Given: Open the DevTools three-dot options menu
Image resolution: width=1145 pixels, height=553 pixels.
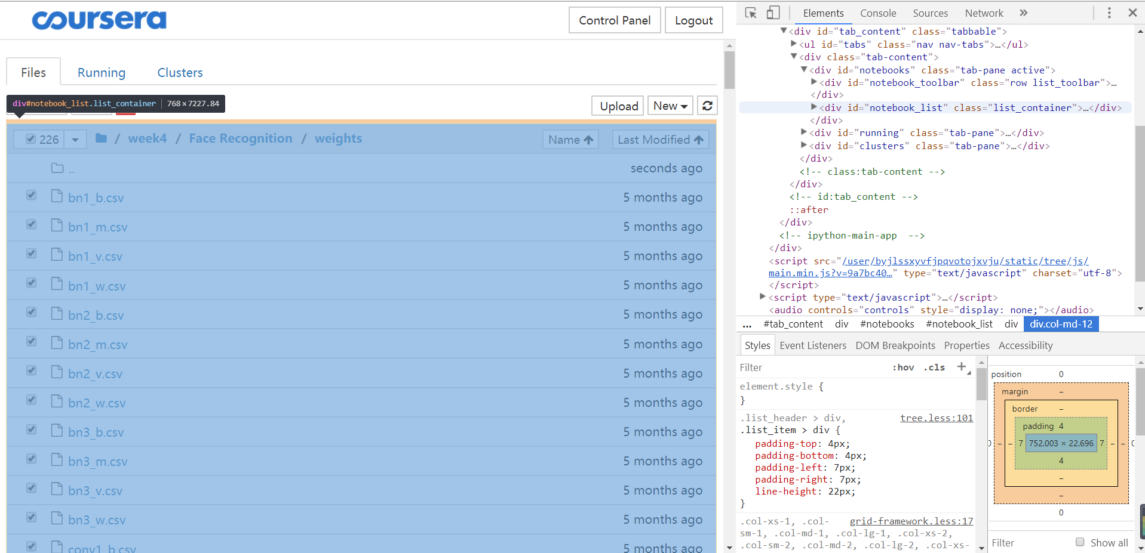Looking at the screenshot, I should coord(1109,13).
